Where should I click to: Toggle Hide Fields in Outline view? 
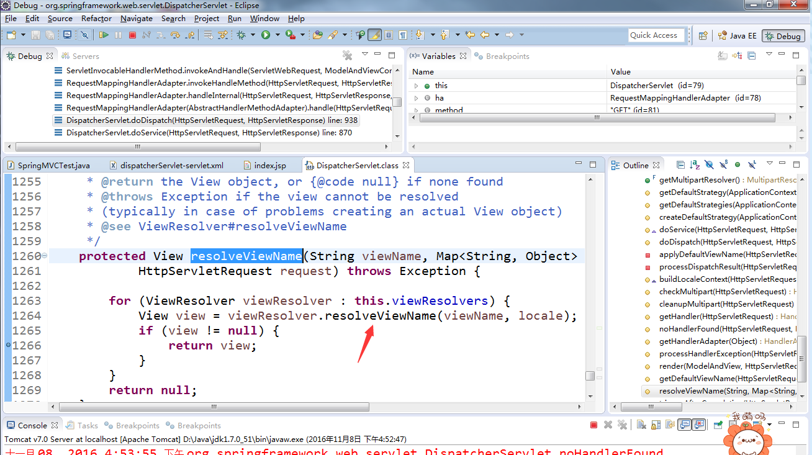pos(710,165)
